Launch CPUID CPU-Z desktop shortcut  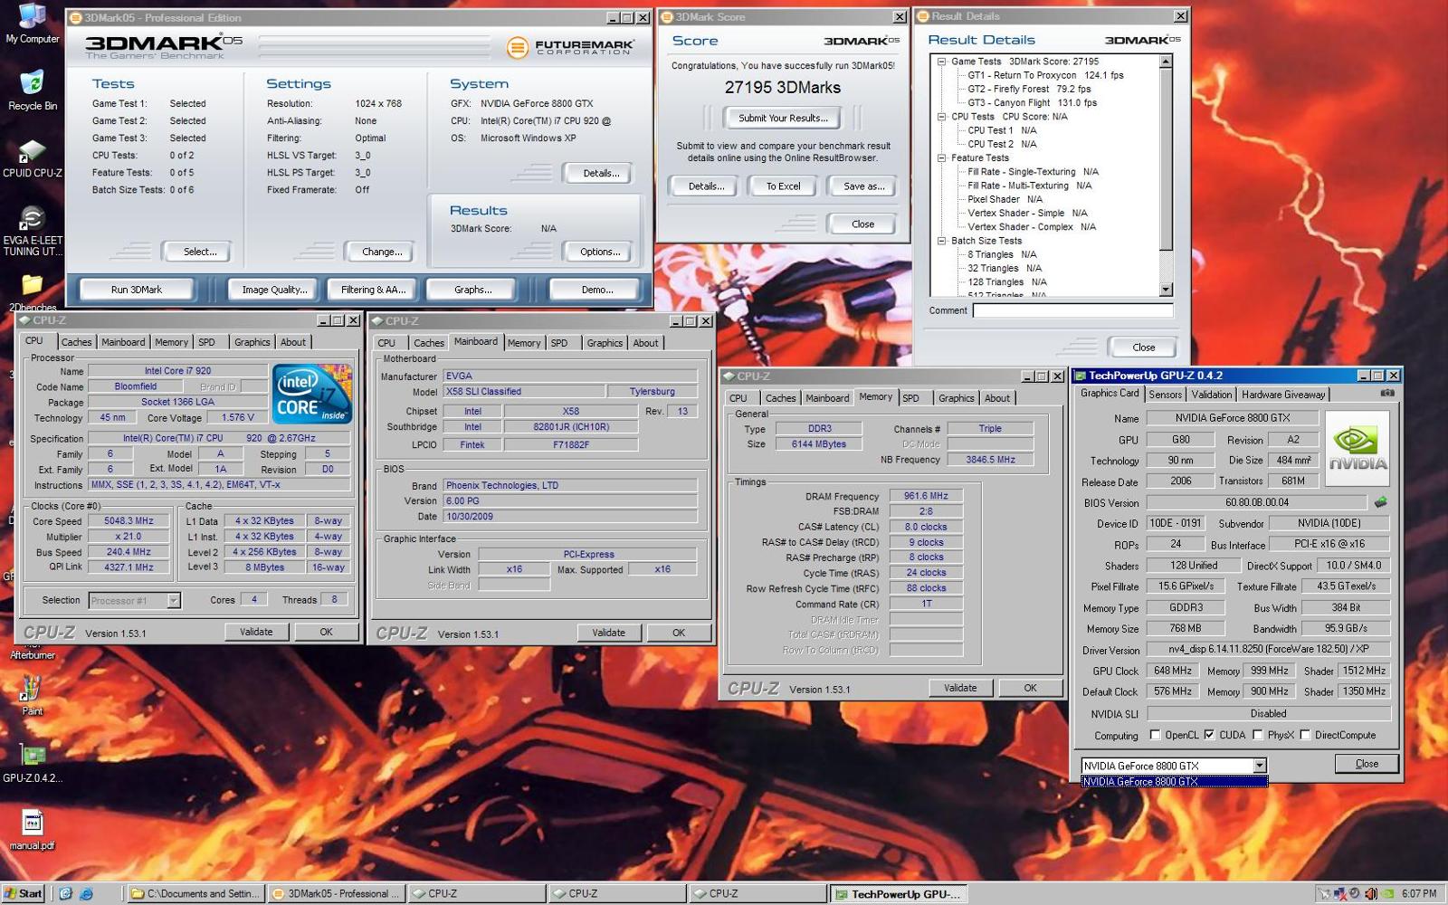(33, 157)
